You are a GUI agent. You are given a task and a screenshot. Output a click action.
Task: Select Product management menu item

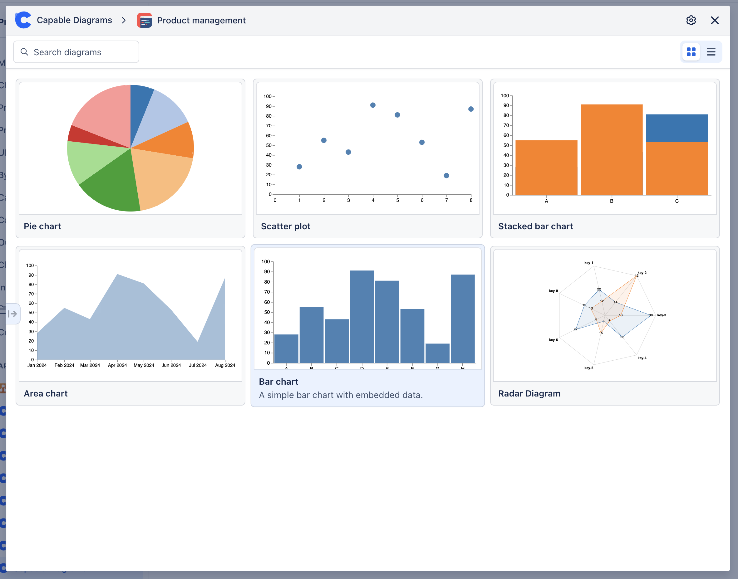tap(201, 20)
